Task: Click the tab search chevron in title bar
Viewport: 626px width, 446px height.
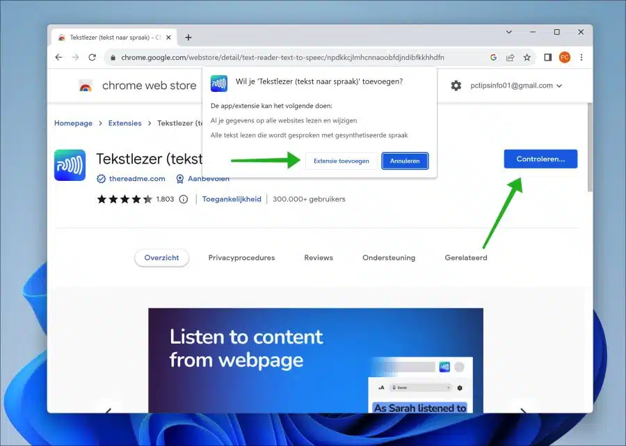Action: point(509,32)
